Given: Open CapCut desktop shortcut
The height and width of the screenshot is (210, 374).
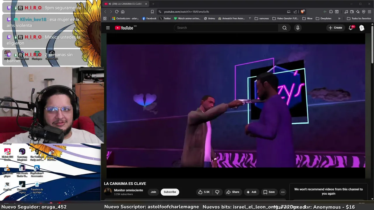Looking at the screenshot, I should click(7, 186).
